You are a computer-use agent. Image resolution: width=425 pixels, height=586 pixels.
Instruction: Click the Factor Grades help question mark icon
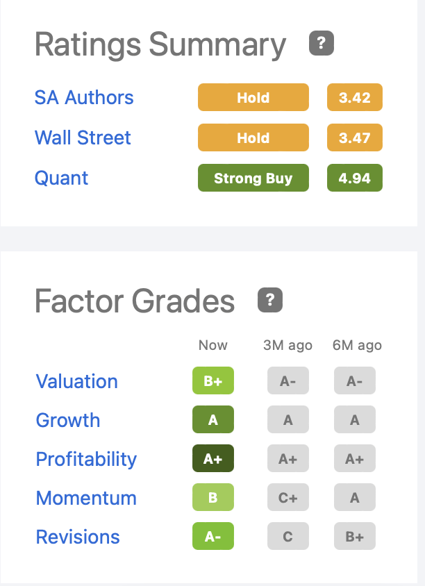click(x=270, y=300)
